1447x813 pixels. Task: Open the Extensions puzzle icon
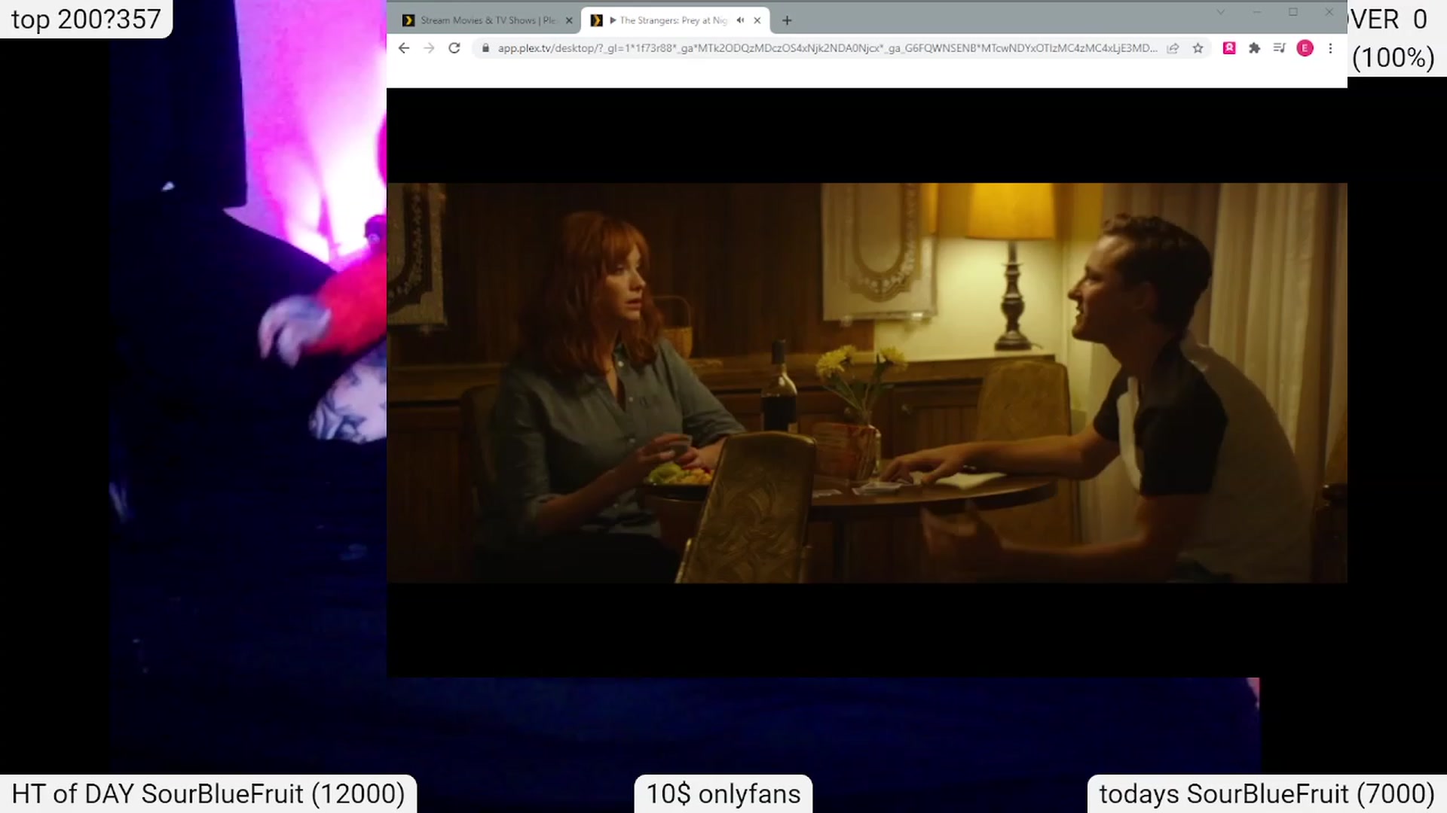pos(1254,48)
